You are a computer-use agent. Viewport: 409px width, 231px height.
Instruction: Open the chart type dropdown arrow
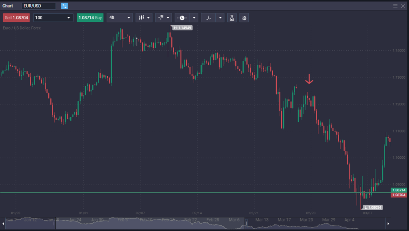point(148,18)
